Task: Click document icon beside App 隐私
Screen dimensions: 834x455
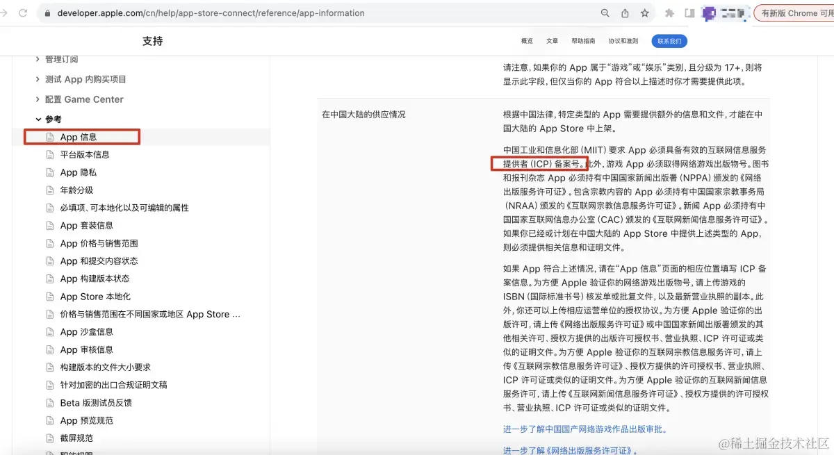Action: tap(49, 172)
